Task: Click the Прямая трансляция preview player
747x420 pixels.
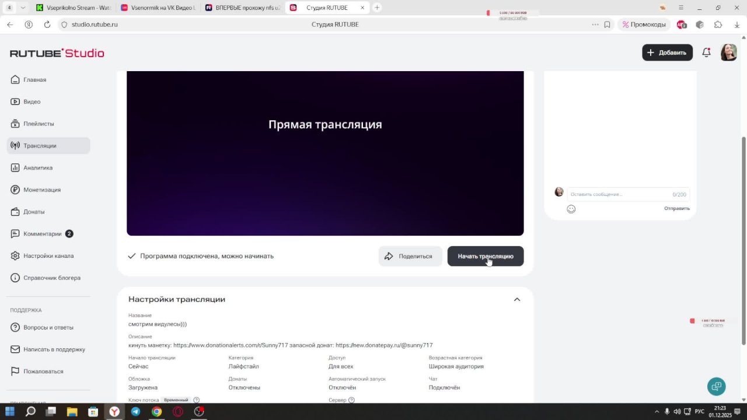Action: tap(325, 153)
